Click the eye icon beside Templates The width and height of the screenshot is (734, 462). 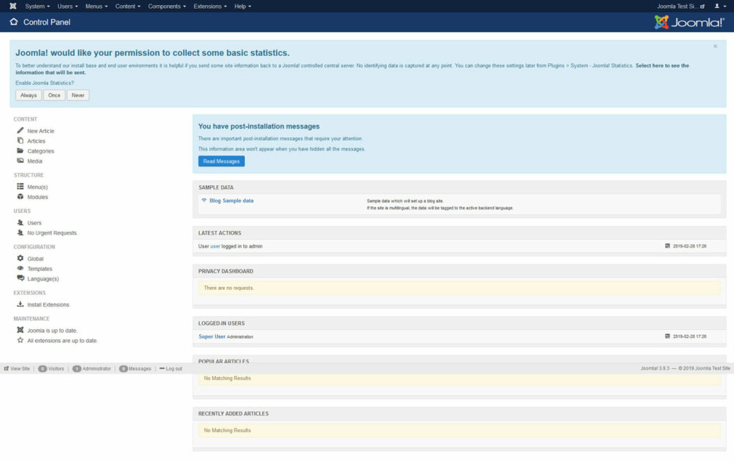(20, 268)
